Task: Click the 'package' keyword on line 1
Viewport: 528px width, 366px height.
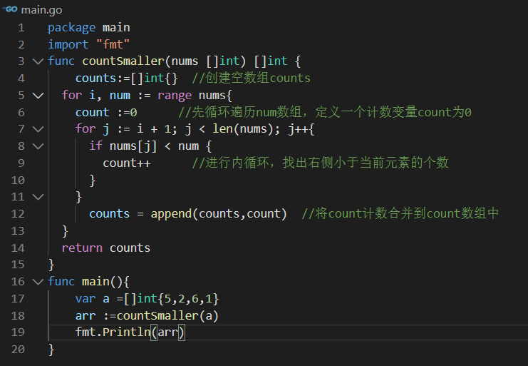Action: (x=72, y=28)
